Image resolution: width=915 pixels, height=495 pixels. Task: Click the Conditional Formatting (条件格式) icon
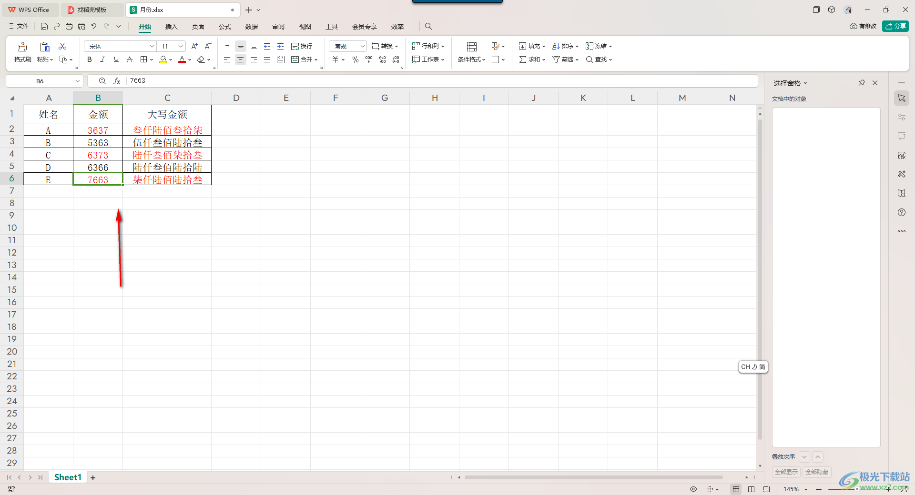(472, 47)
